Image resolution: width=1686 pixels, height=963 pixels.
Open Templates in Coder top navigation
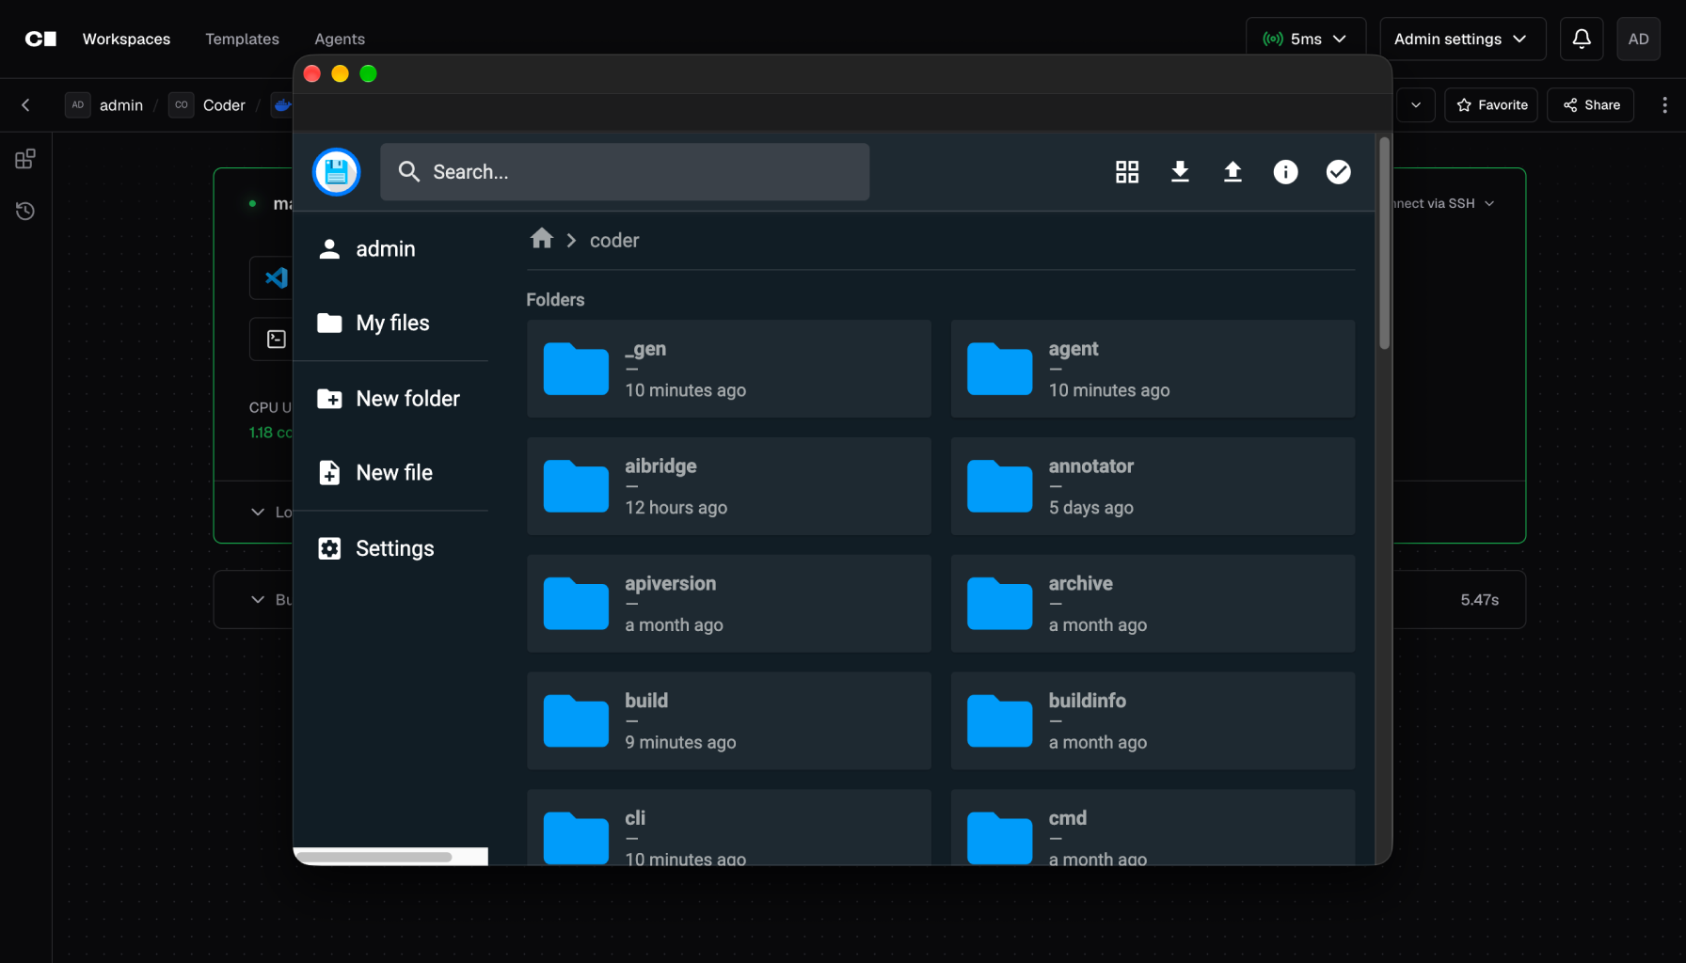pyautogui.click(x=242, y=39)
